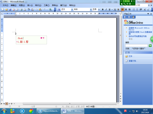Click the task pane forward arrow
Screen dimensions: 153x114
click(129, 17)
